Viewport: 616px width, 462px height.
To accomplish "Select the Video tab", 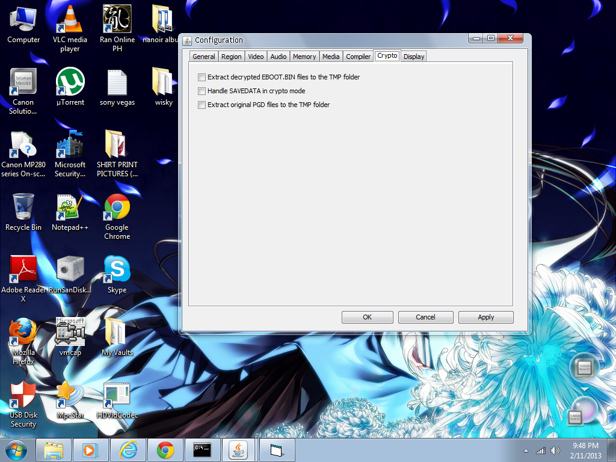I will (x=256, y=57).
